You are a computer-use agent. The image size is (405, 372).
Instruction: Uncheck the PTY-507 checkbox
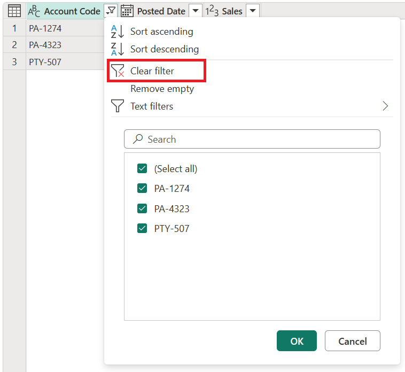point(142,228)
